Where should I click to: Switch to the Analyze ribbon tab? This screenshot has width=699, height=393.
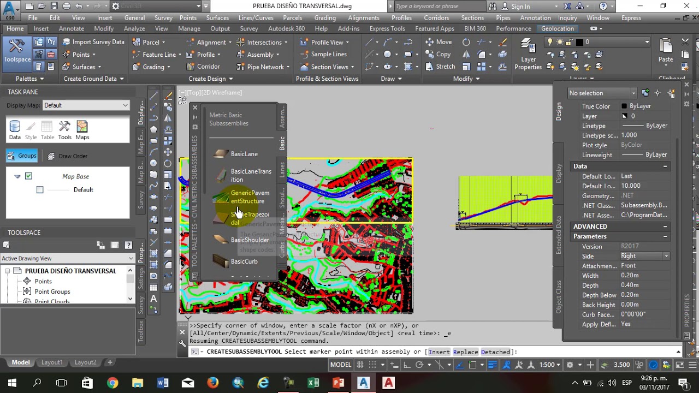(x=134, y=28)
